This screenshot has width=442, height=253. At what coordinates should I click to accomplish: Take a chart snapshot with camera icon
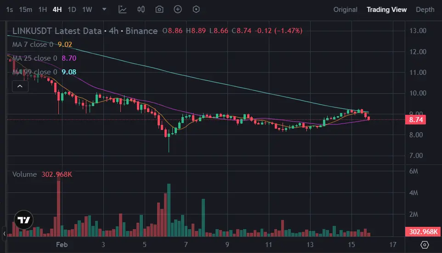(x=159, y=9)
